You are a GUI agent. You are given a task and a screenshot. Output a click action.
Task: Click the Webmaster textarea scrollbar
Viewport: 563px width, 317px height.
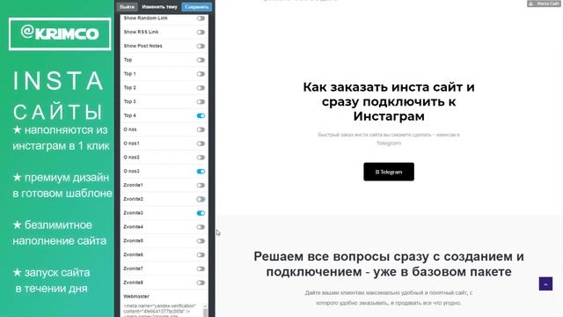tap(205, 310)
